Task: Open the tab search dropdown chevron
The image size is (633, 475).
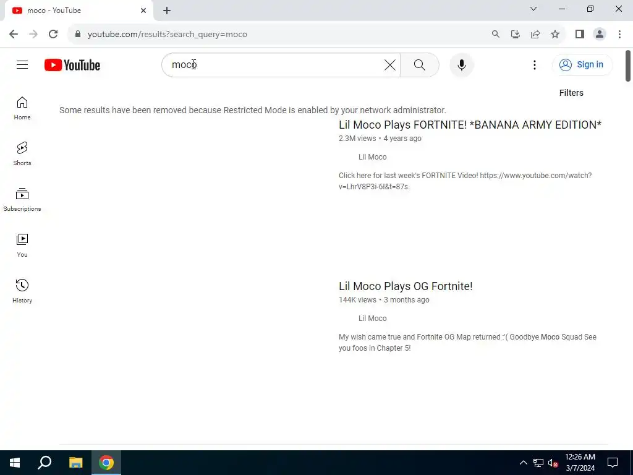Action: tap(533, 9)
